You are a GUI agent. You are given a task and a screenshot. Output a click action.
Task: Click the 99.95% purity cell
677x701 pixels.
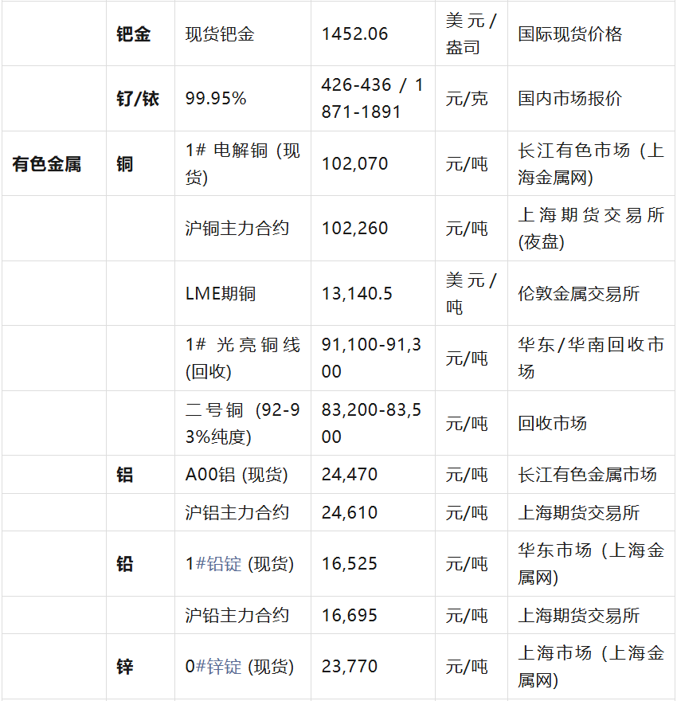tap(216, 99)
